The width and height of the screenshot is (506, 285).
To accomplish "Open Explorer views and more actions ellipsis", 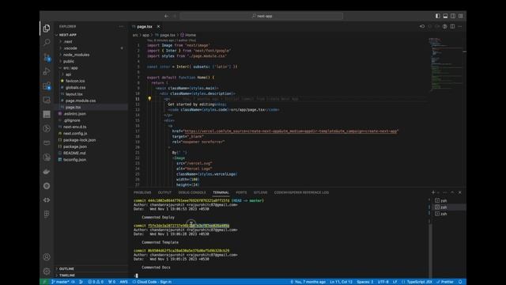I will pyautogui.click(x=121, y=26).
